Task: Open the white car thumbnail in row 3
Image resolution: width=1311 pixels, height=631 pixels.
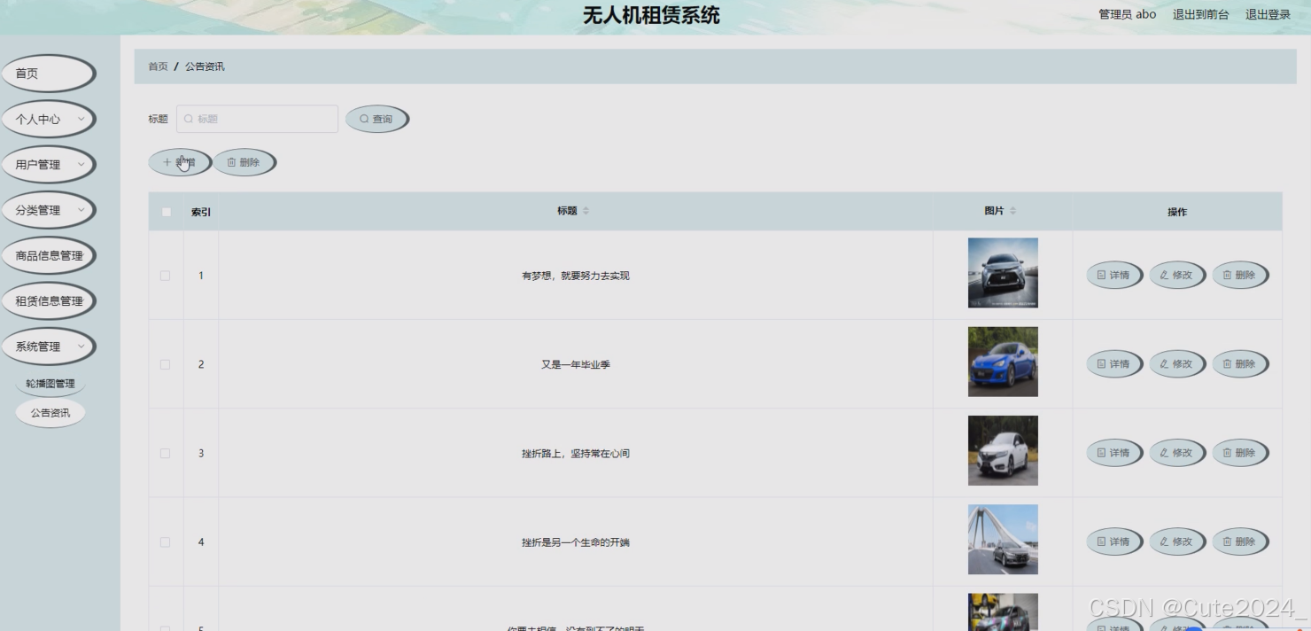Action: click(x=1003, y=450)
